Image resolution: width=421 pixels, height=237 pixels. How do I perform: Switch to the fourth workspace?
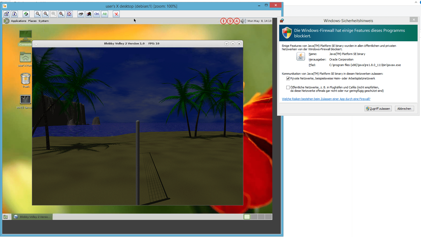pyautogui.click(x=268, y=217)
